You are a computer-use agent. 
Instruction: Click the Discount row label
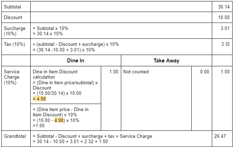pos(13,17)
